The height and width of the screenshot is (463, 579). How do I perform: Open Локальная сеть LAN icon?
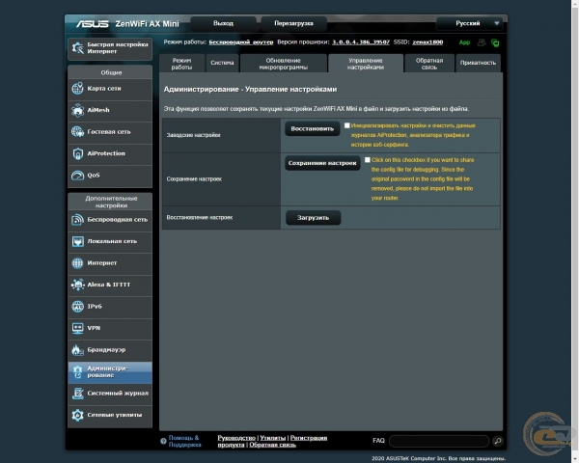77,241
